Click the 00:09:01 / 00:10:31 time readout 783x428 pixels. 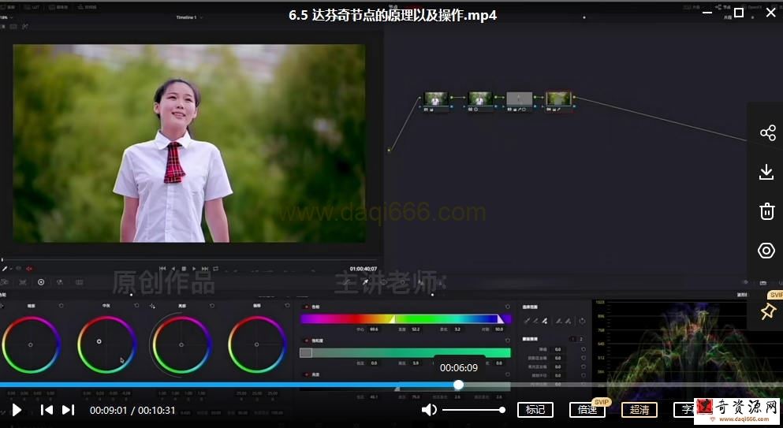(x=132, y=410)
